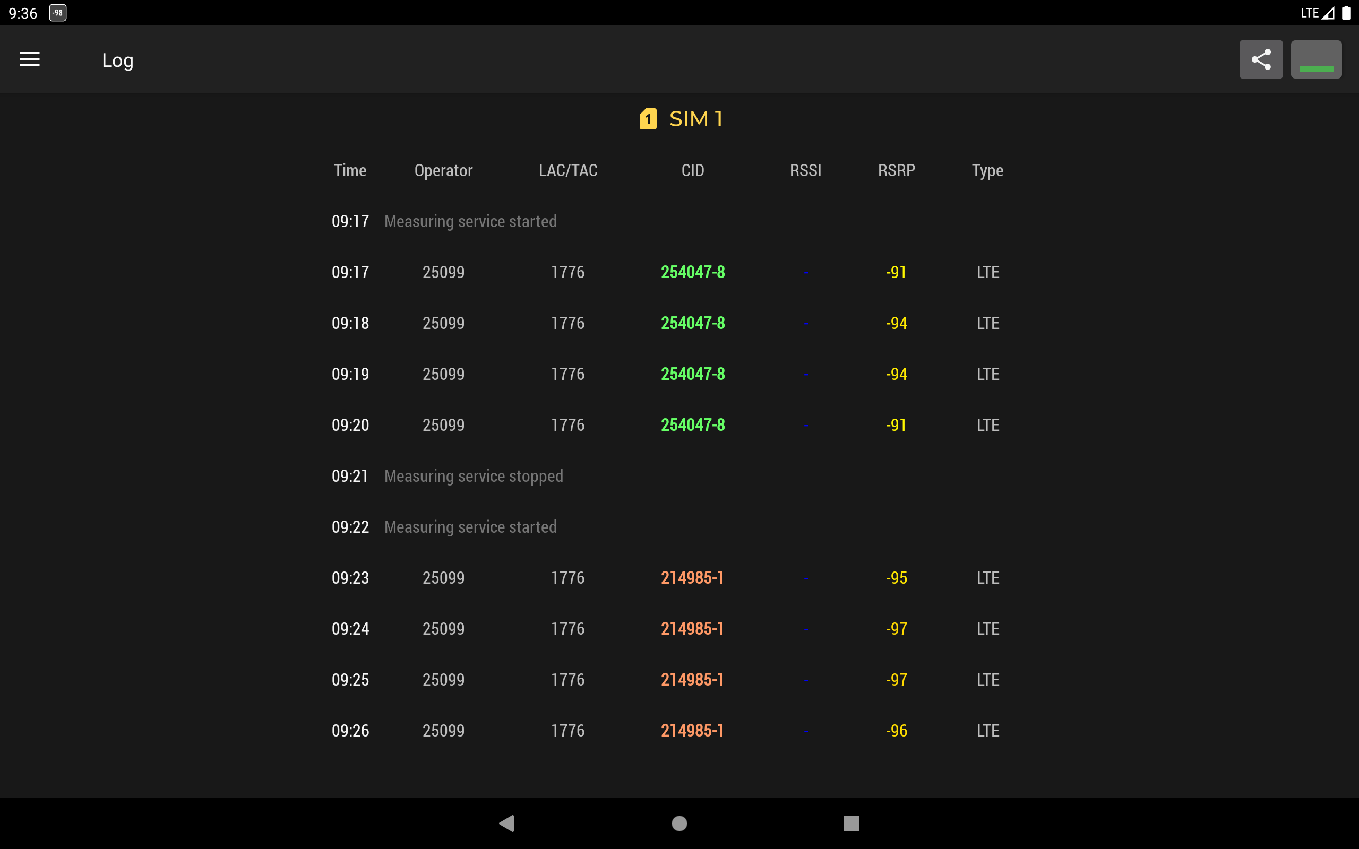Tap RSRP -95 in the 09:23 row
This screenshot has height=849, width=1359.
896,578
